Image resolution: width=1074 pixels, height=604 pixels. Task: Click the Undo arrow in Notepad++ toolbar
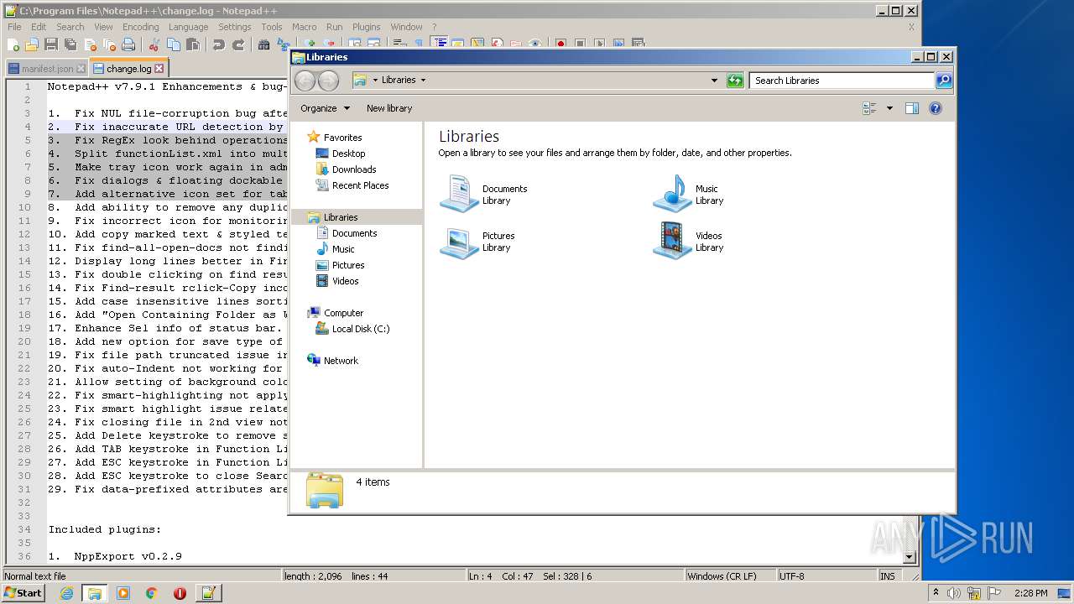218,44
